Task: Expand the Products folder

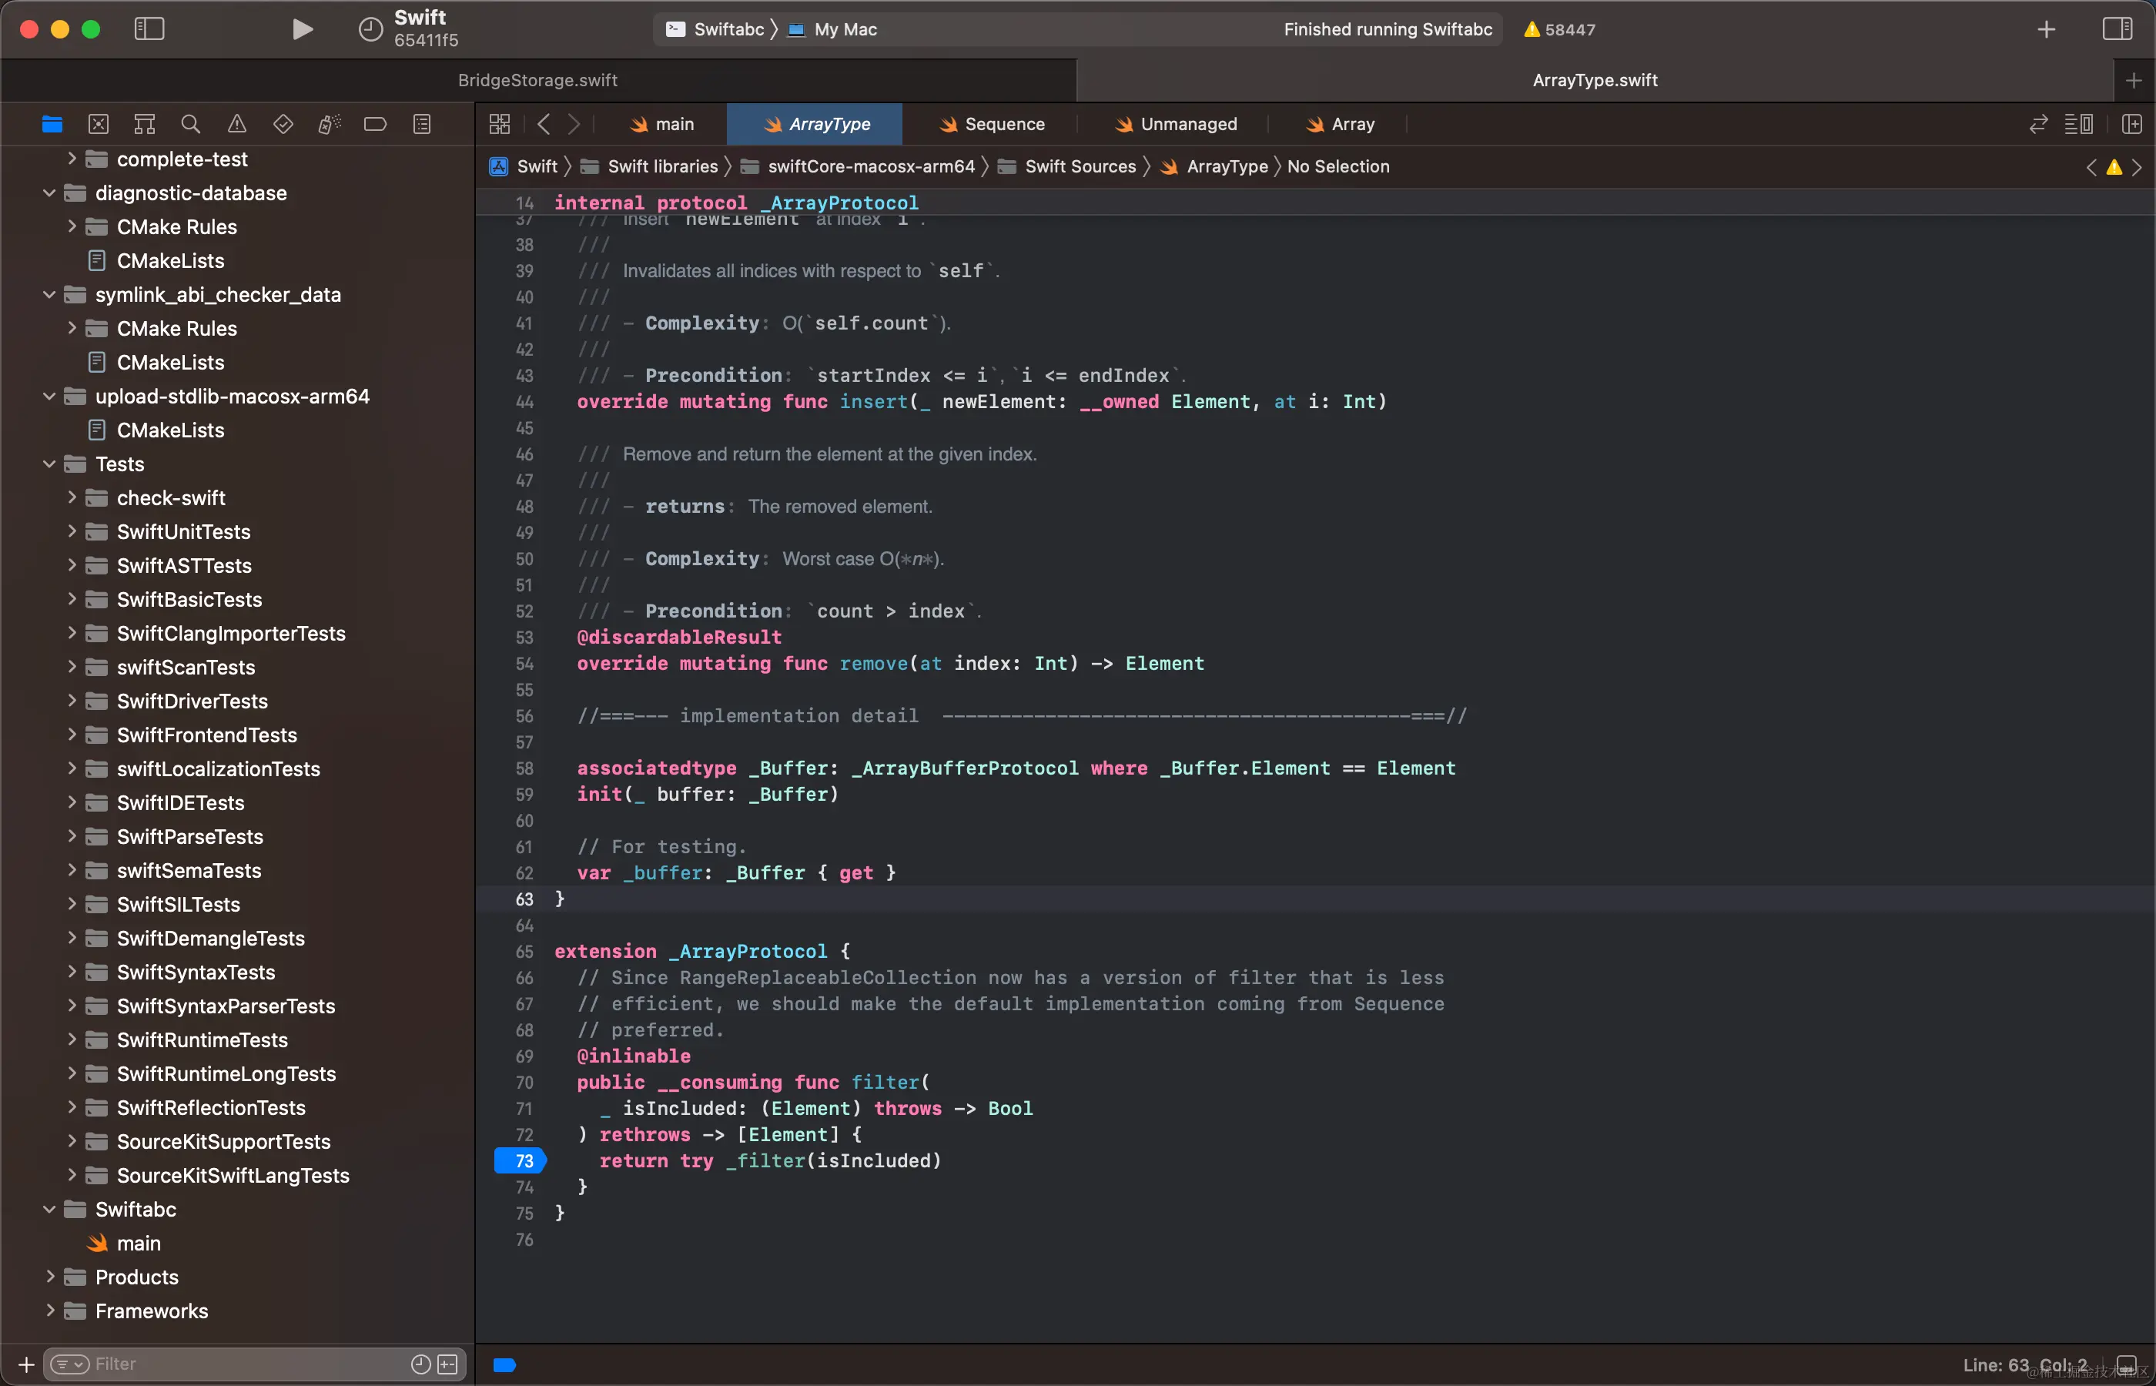Action: coord(49,1276)
